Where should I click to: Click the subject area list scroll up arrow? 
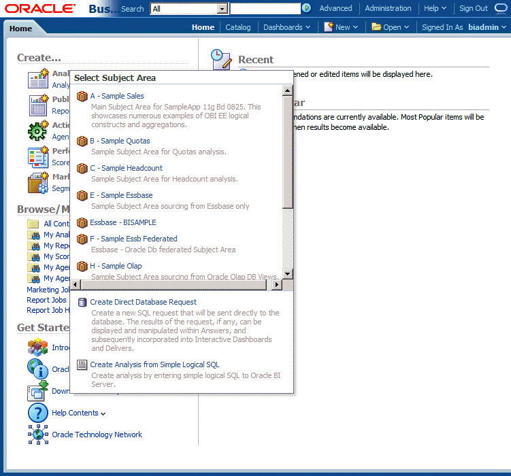[287, 91]
